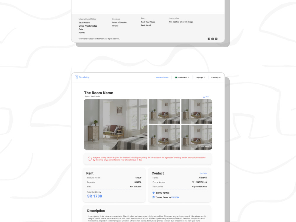296x222 pixels.
Task: Open footer link Saudi Arabia
Action: point(84,22)
